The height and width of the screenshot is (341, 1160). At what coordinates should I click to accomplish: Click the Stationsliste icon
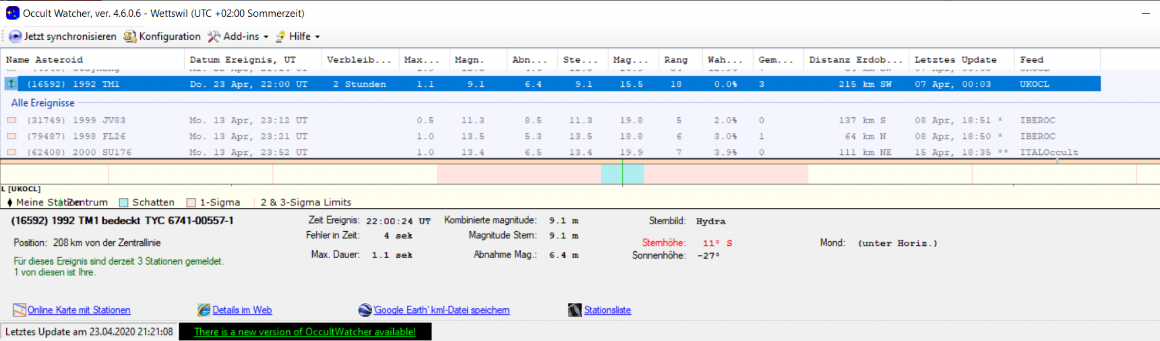tap(574, 310)
